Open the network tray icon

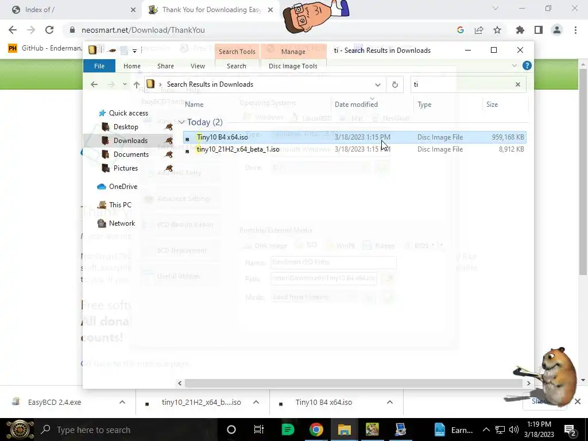(x=500, y=430)
